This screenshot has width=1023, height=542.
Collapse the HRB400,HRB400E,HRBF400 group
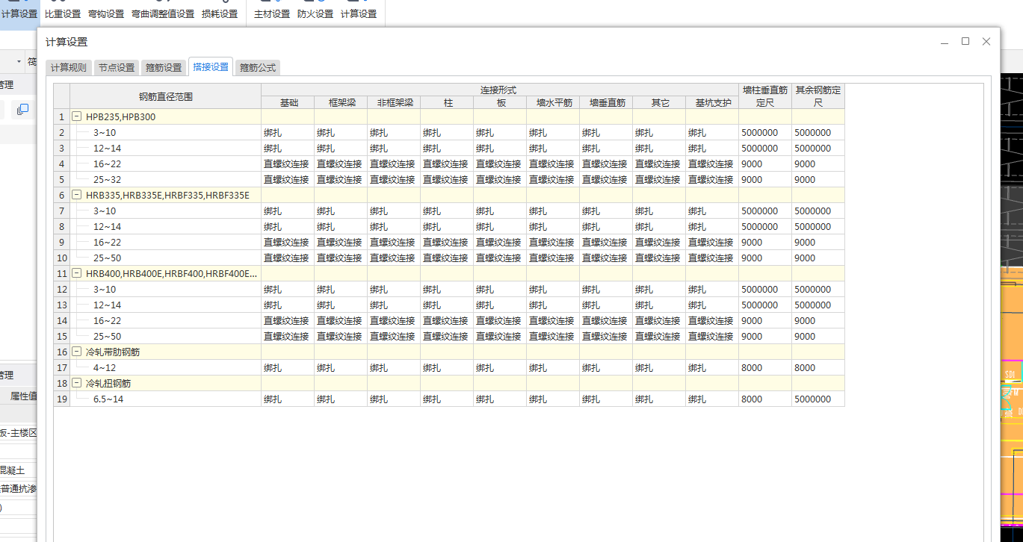76,274
